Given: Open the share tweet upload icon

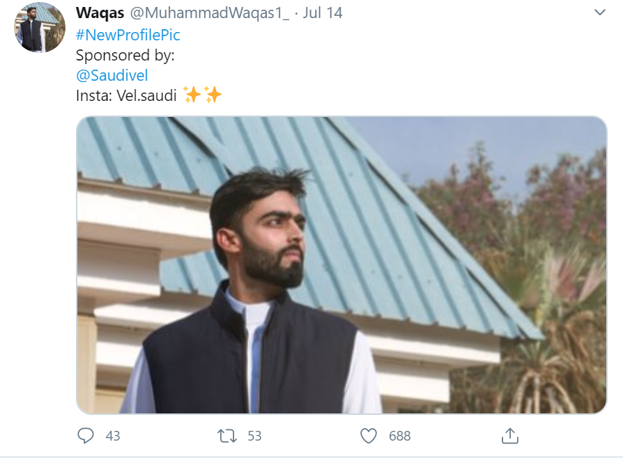Looking at the screenshot, I should [510, 435].
